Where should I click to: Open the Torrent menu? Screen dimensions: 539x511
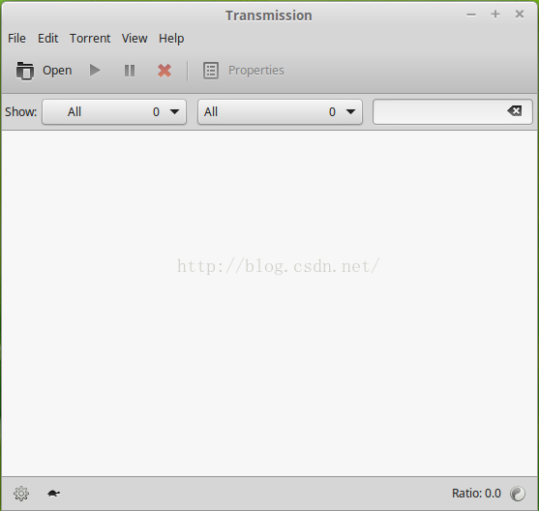[x=90, y=38]
